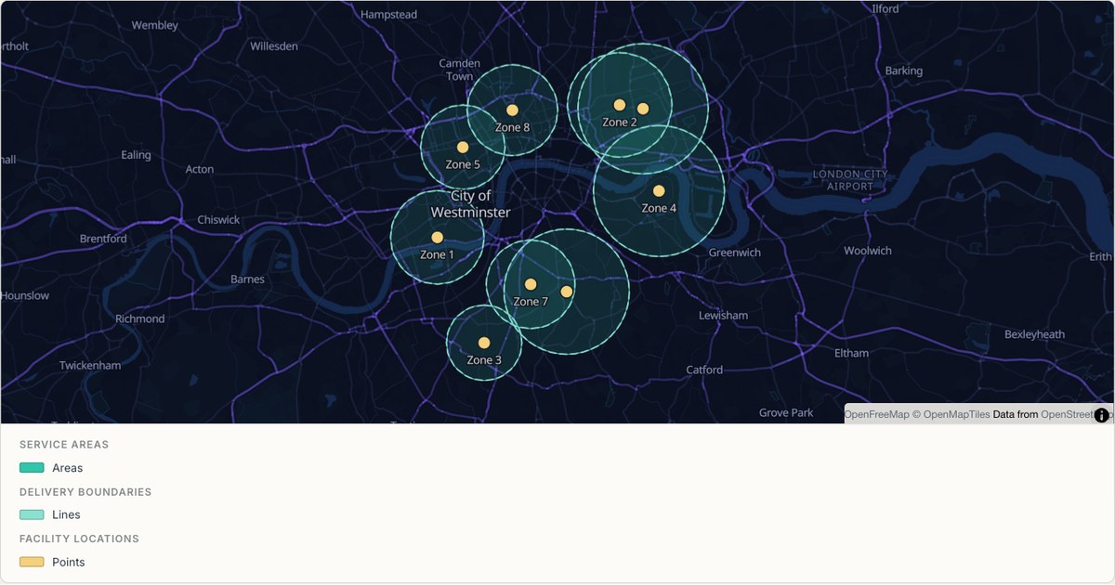The width and height of the screenshot is (1115, 585).
Task: Click the left facility point in Zone 2
Action: coord(620,105)
